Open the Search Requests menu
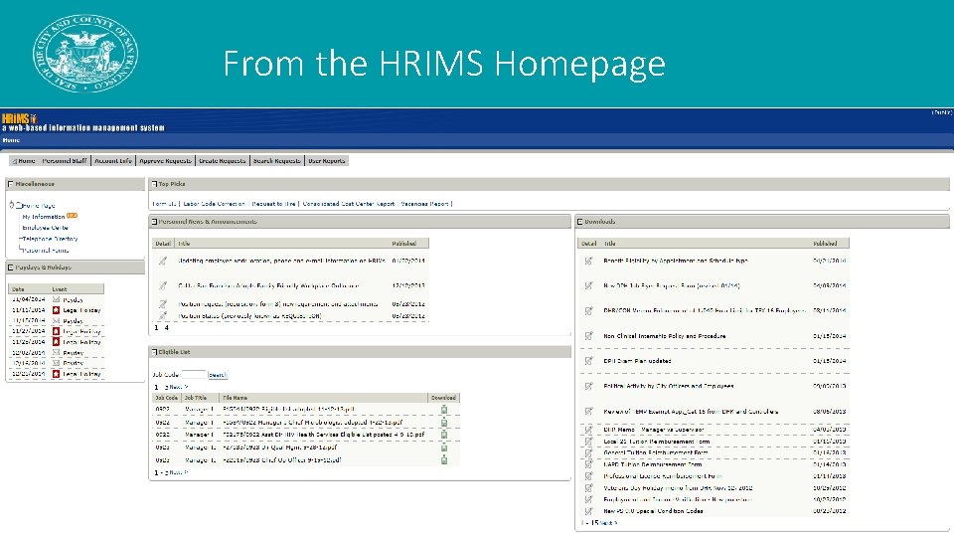Viewport: 954px width, 537px height. pyautogui.click(x=277, y=161)
